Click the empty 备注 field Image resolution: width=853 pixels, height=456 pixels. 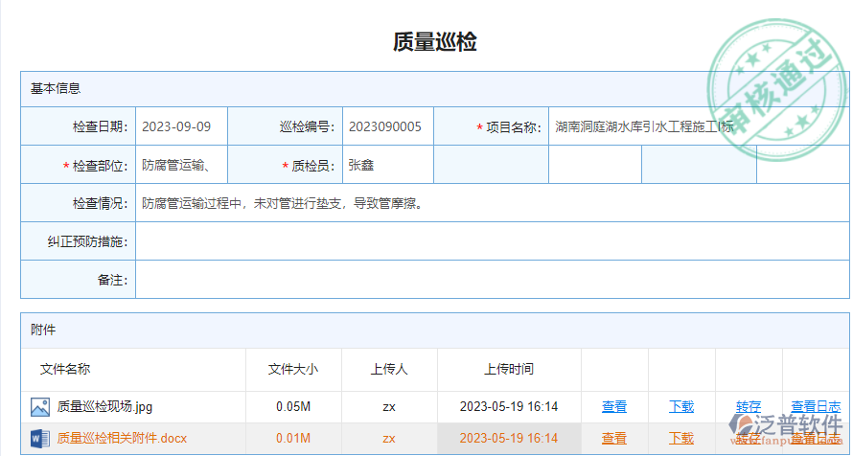click(491, 280)
